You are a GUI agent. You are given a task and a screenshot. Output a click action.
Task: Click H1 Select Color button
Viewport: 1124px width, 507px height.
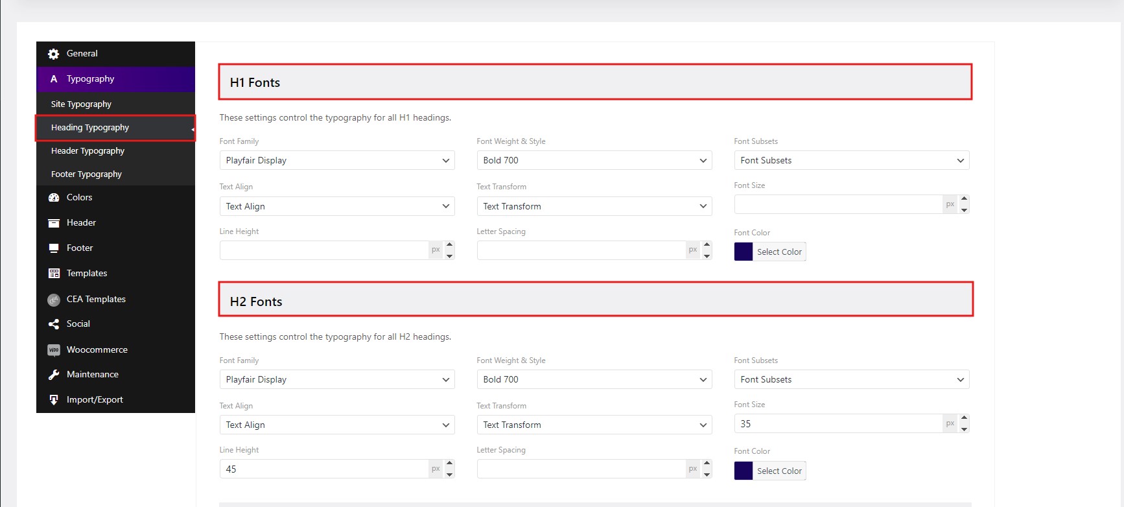tap(779, 252)
